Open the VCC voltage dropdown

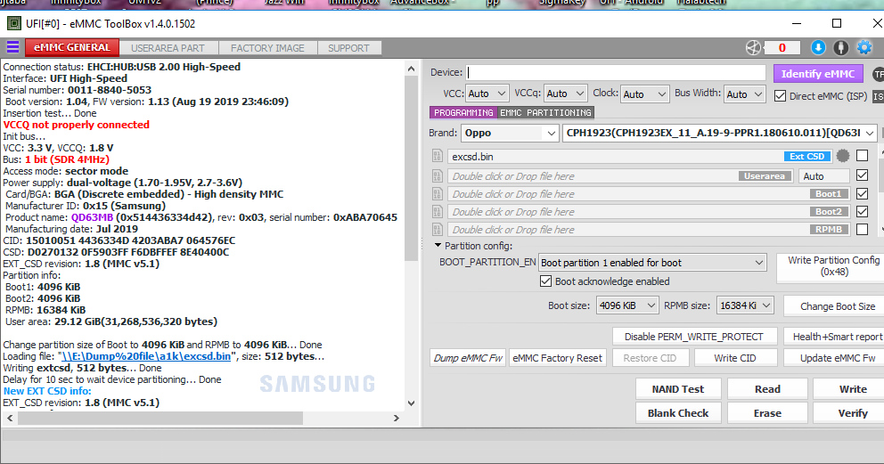tap(487, 94)
